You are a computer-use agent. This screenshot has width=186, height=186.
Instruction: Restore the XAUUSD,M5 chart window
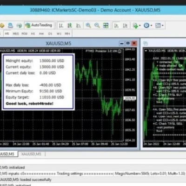click(x=128, y=43)
